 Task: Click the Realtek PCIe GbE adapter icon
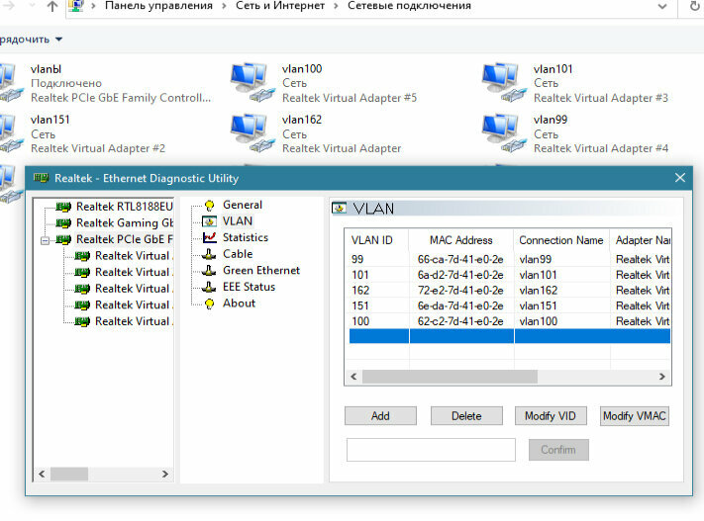tap(63, 239)
